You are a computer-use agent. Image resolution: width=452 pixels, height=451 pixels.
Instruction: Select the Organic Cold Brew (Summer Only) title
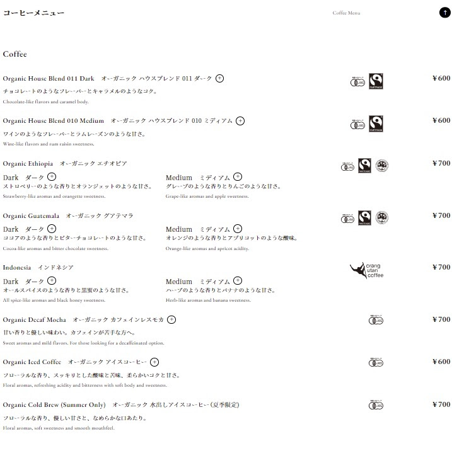(54, 404)
